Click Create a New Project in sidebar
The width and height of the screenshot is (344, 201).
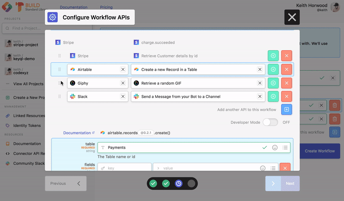pyautogui.click(x=25, y=97)
